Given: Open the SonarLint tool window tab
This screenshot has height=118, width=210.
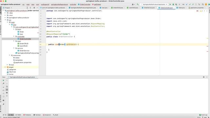Looking at the screenshot, I should [47, 115].
